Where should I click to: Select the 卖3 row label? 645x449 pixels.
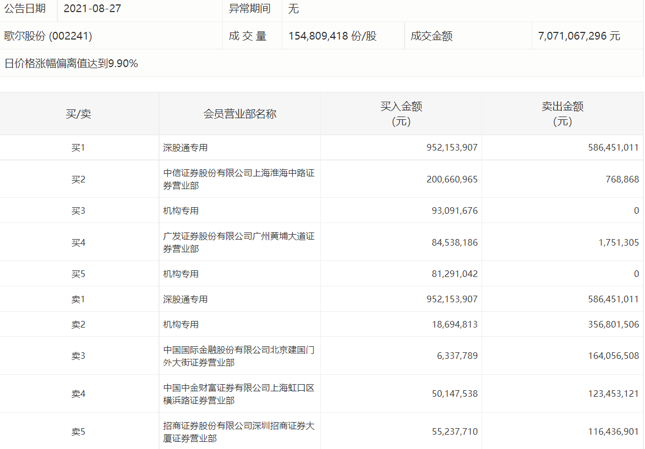point(78,356)
